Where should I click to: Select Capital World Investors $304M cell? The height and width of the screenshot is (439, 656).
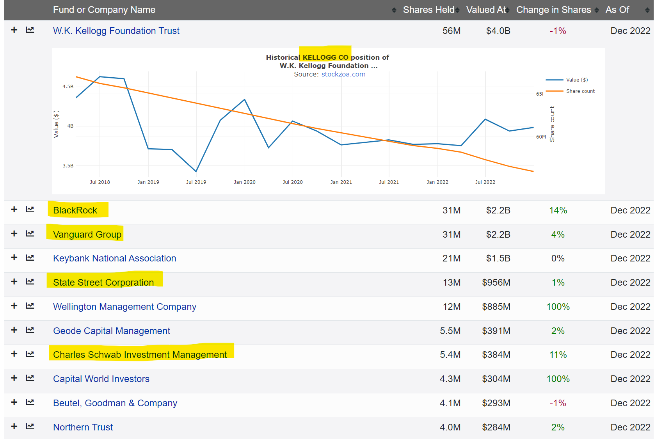pos(496,379)
